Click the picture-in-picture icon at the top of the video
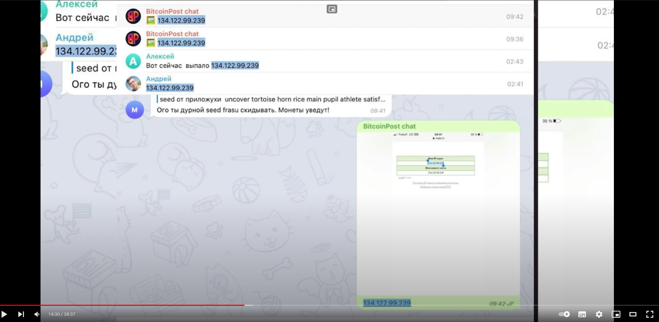Image resolution: width=659 pixels, height=322 pixels. (332, 9)
